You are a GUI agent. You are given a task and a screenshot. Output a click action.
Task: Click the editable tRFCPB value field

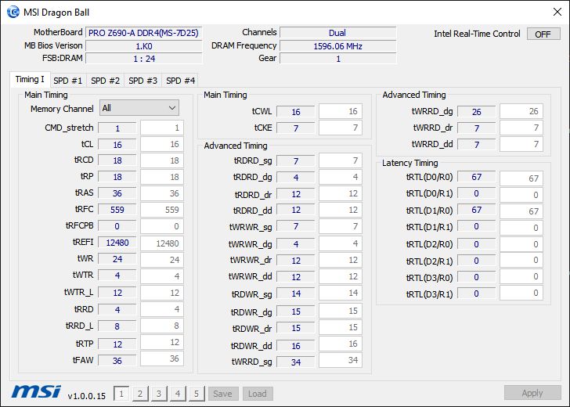(x=162, y=226)
